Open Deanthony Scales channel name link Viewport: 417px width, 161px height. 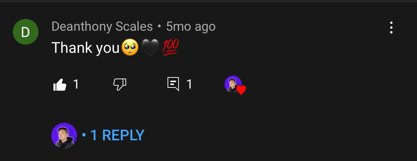point(102,27)
